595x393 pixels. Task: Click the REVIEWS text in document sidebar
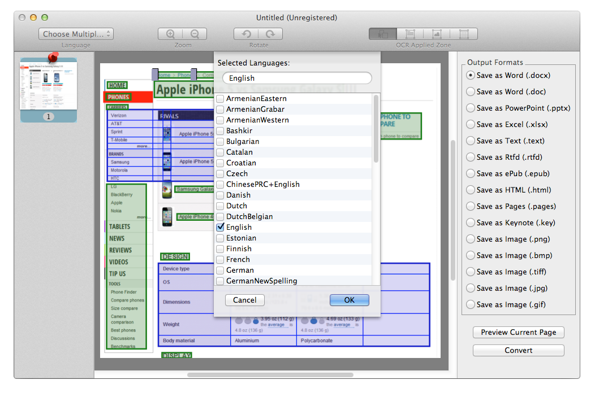pyautogui.click(x=120, y=250)
